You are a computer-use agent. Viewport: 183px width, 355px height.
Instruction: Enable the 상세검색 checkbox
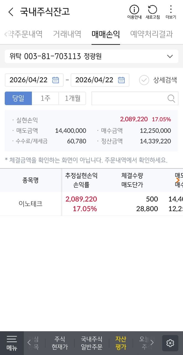click(x=144, y=80)
